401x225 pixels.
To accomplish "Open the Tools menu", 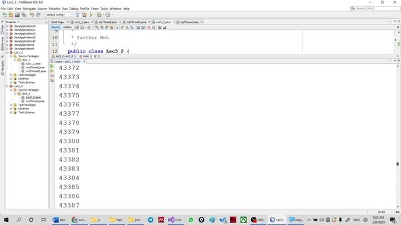I will click(104, 9).
